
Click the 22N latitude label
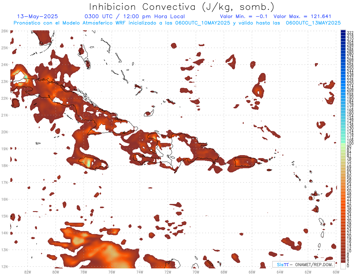(x=4, y=98)
